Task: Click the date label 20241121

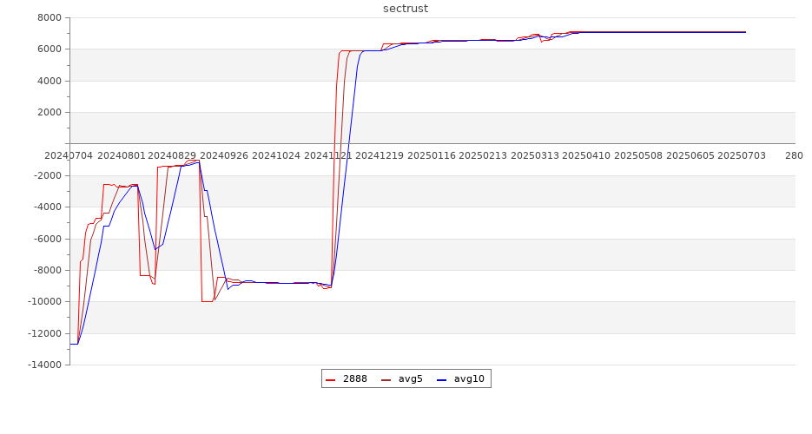Action: [328, 155]
